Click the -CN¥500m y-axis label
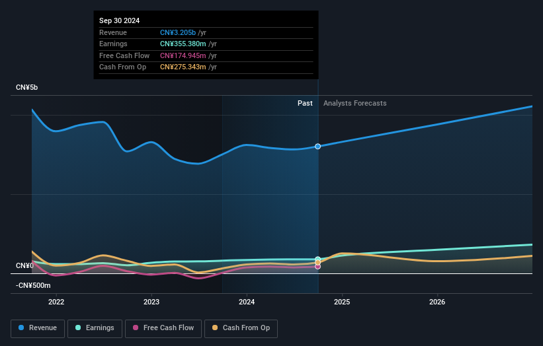 33,285
